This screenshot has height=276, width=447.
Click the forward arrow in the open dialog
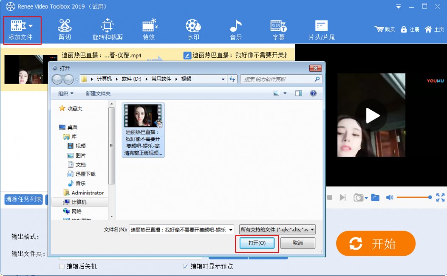click(68, 79)
